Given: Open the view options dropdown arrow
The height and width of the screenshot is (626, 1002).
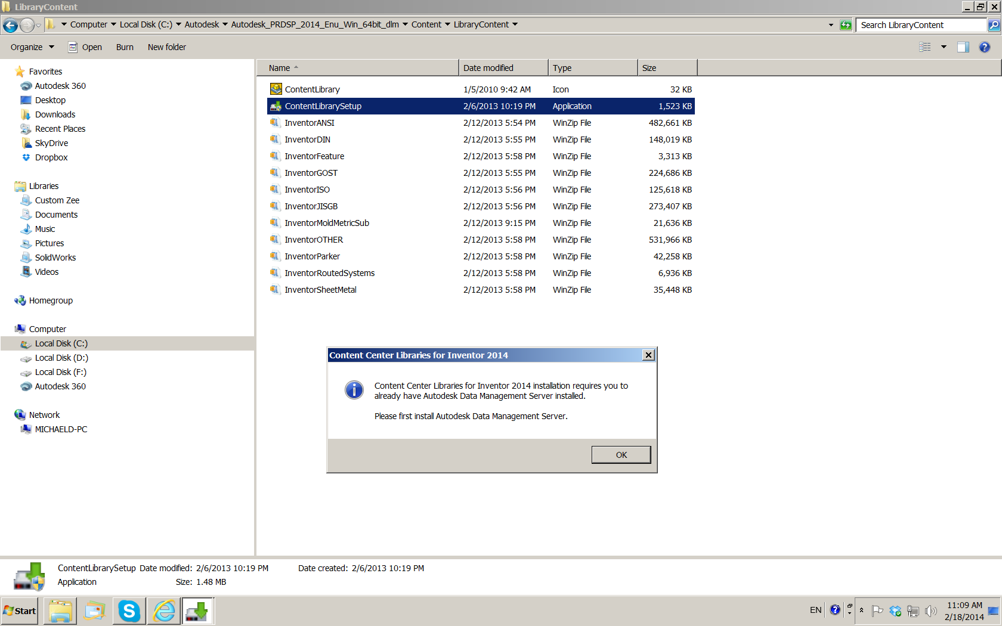Looking at the screenshot, I should 944,47.
